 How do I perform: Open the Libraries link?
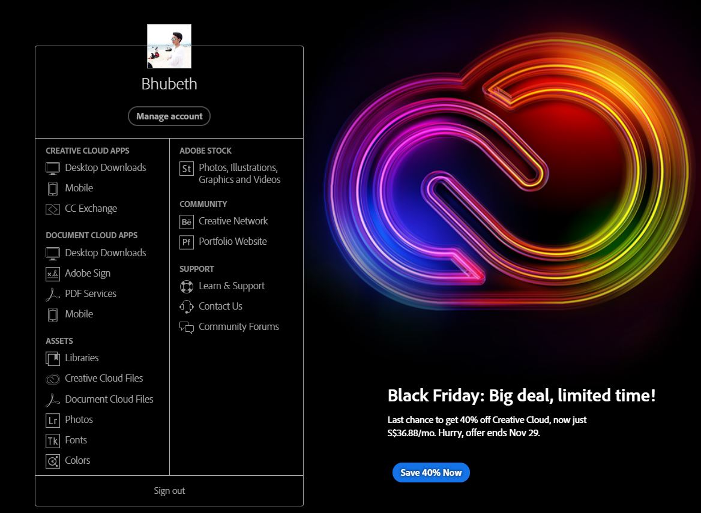point(82,358)
